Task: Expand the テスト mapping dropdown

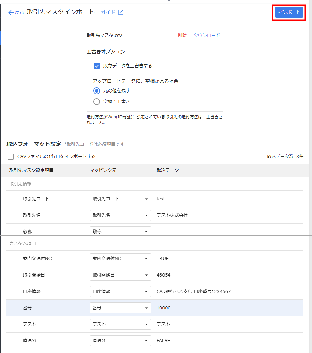Action: [x=120, y=324]
